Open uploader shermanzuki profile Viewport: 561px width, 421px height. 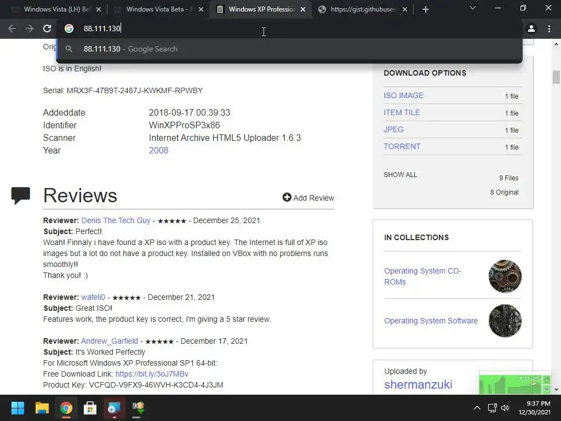coord(418,384)
